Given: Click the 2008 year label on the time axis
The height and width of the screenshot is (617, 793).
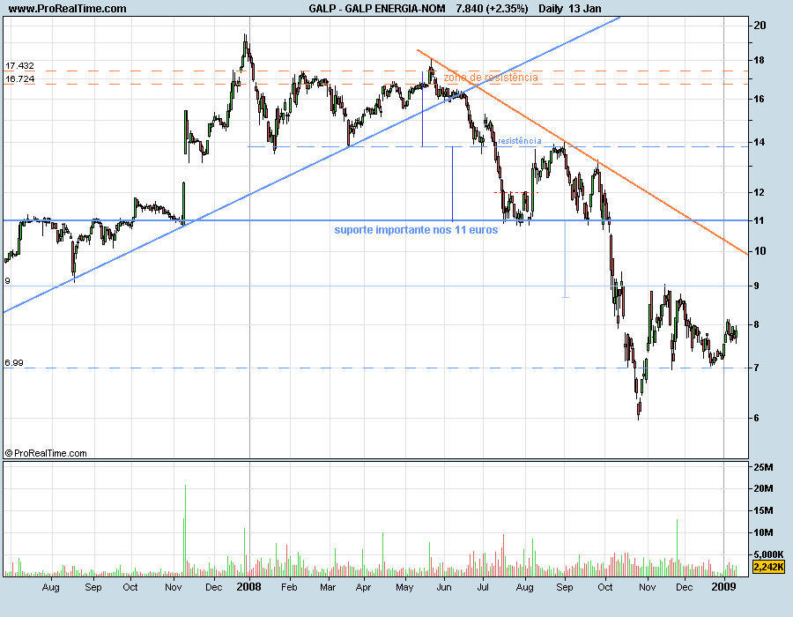Looking at the screenshot, I should coord(249,587).
